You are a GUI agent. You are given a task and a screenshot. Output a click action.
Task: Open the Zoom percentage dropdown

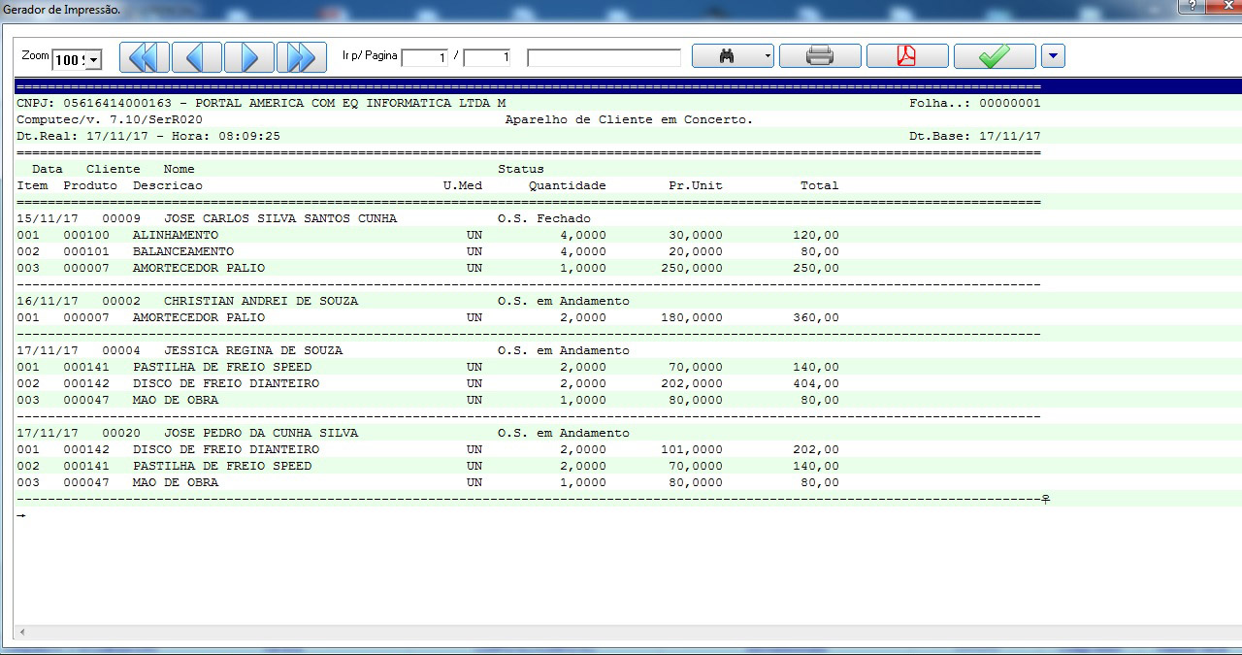coord(94,60)
